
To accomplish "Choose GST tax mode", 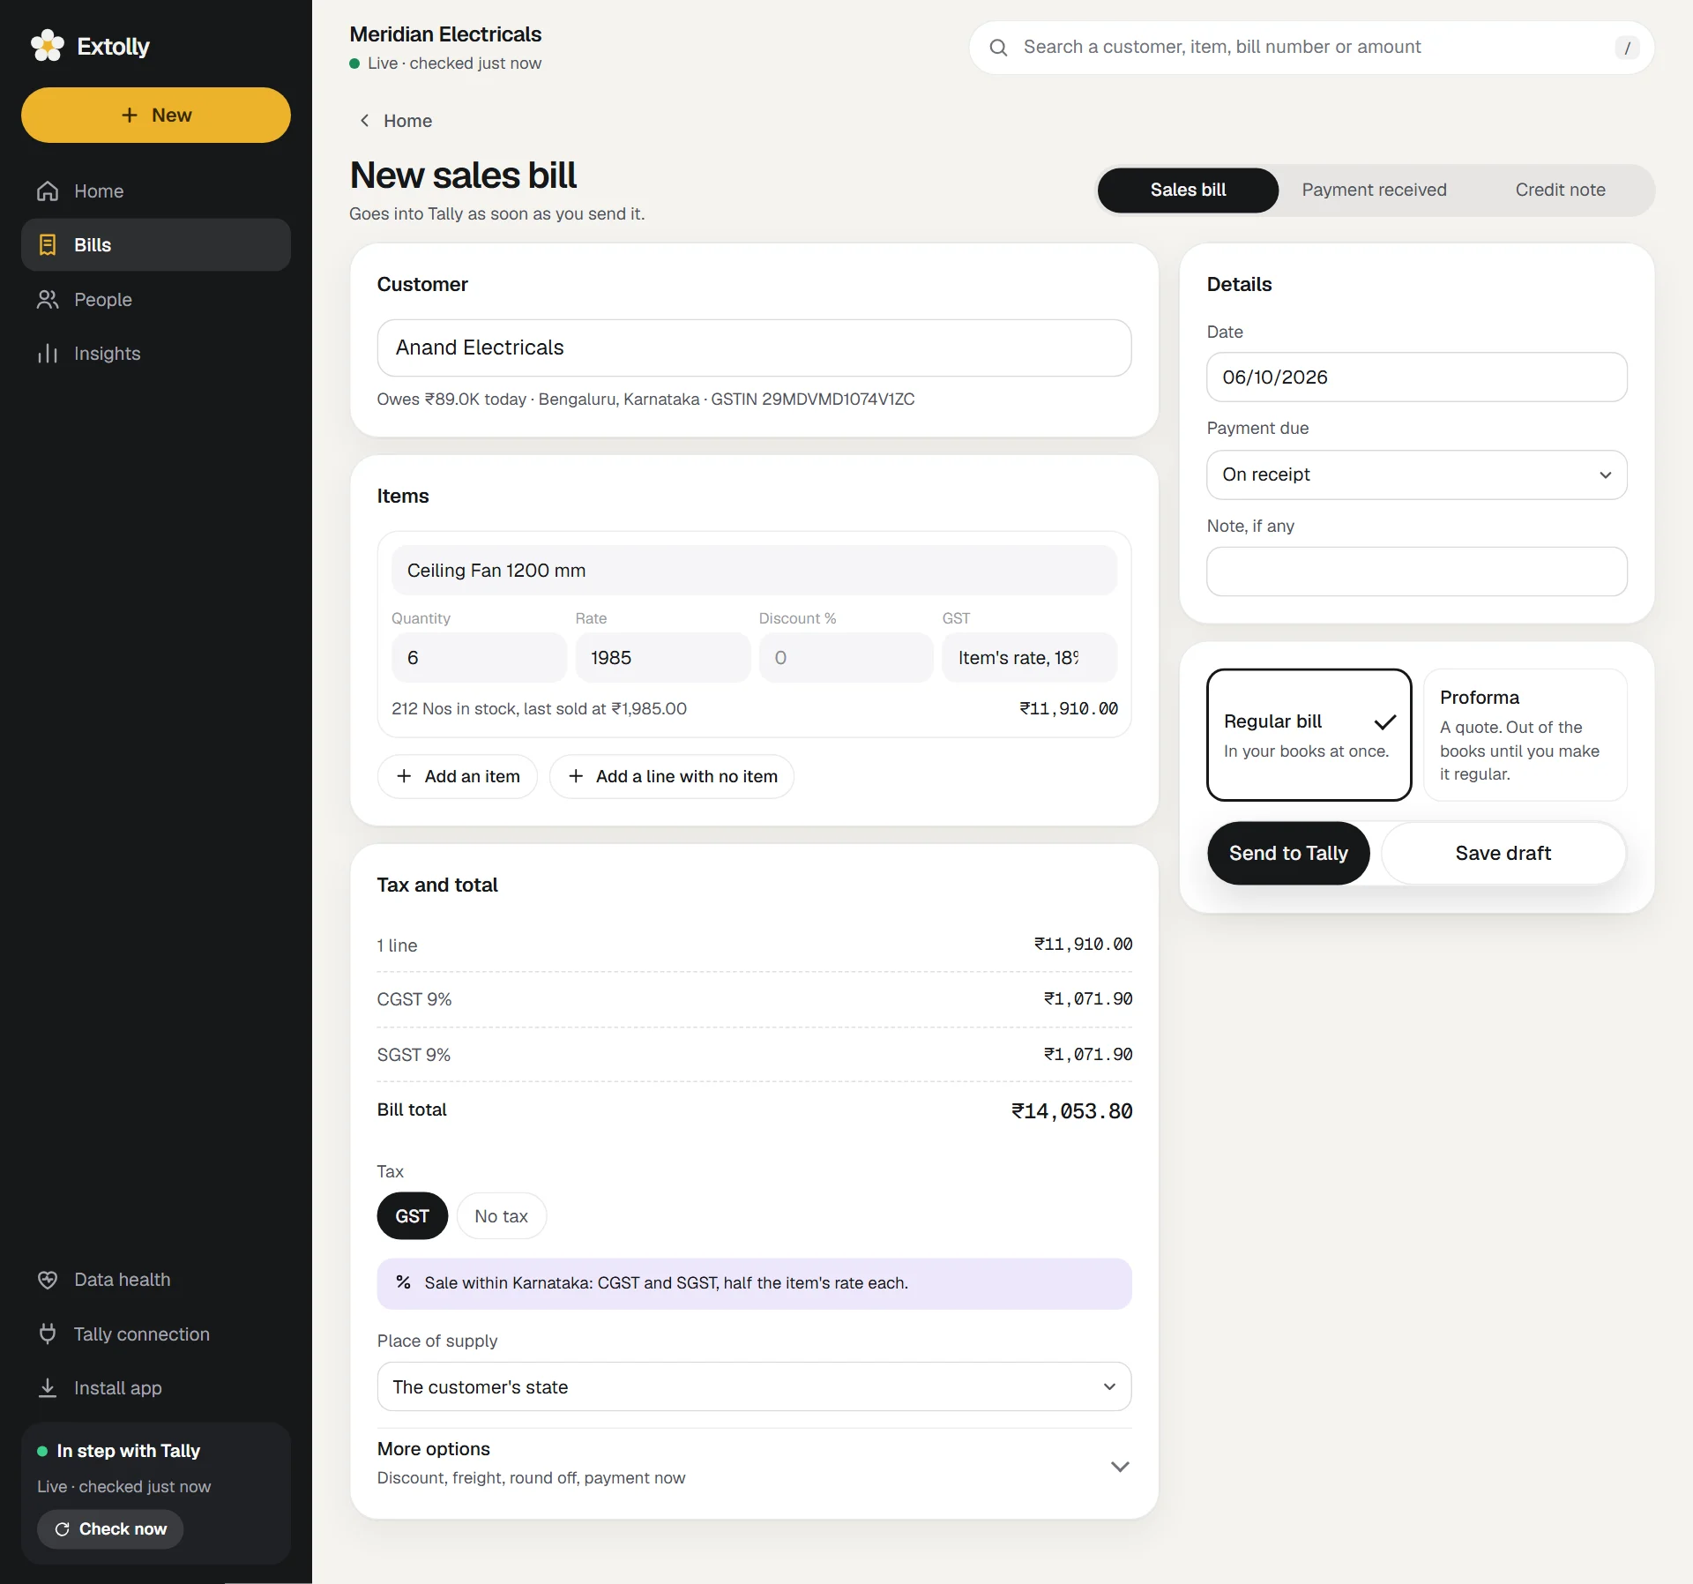I will point(412,1216).
